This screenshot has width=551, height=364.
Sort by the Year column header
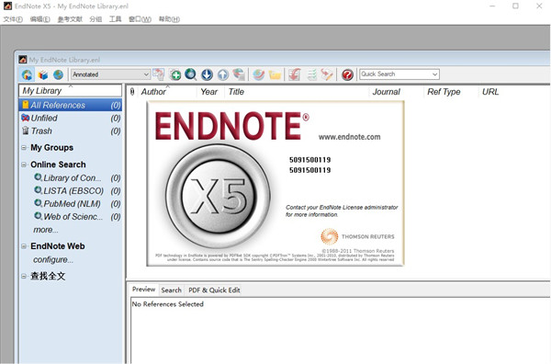click(210, 92)
